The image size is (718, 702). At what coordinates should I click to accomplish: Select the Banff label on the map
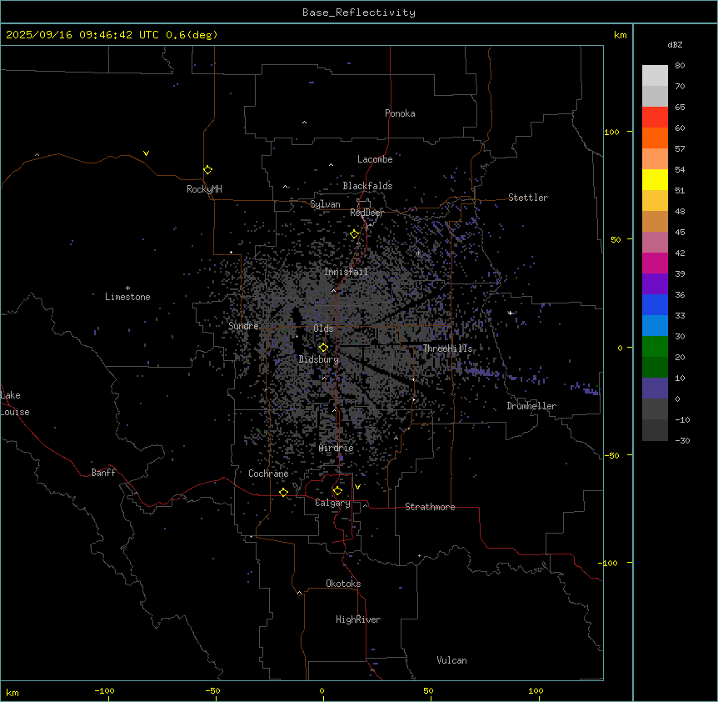[103, 473]
